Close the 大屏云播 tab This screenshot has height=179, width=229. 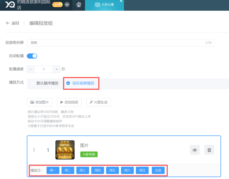[x=121, y=1]
